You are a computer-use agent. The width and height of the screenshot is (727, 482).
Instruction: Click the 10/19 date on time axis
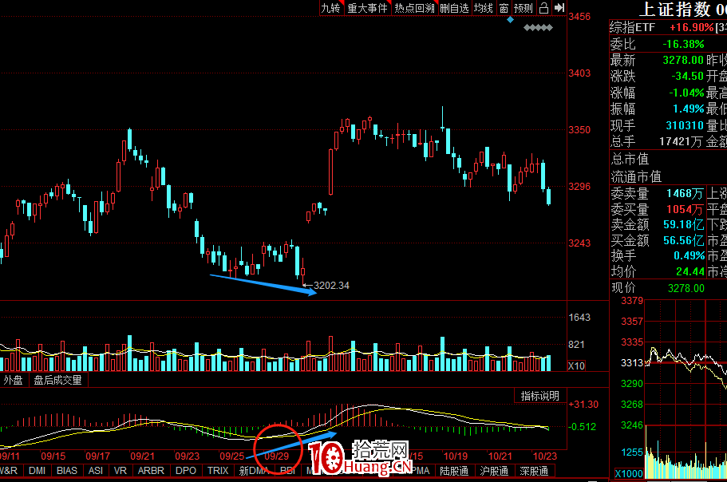point(456,456)
